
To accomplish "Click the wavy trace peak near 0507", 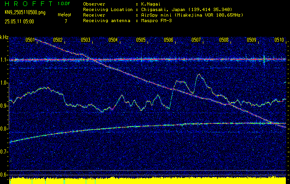I will click(x=199, y=75).
